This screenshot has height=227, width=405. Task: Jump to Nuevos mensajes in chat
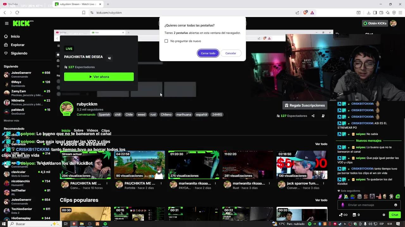pos(369,141)
